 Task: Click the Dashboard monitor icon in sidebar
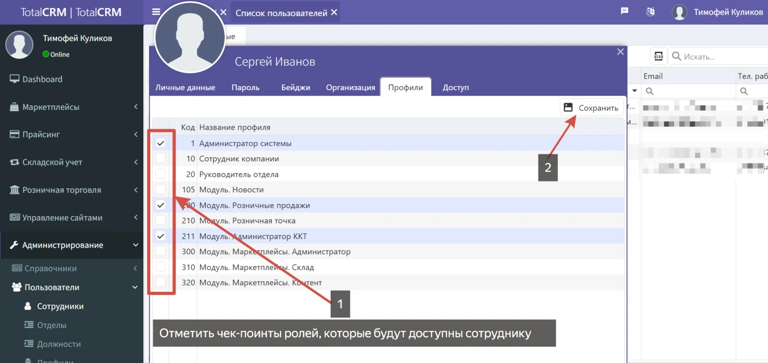[x=14, y=79]
